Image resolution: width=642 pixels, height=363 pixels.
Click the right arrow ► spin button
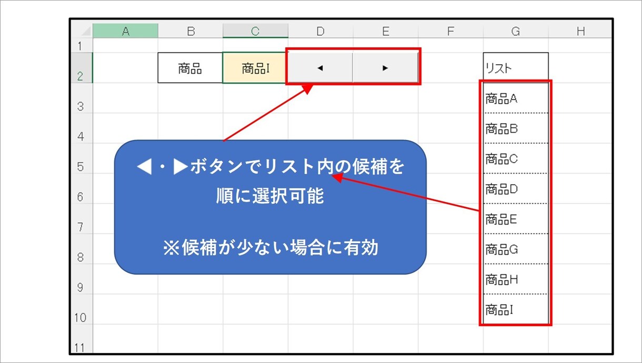pyautogui.click(x=385, y=68)
